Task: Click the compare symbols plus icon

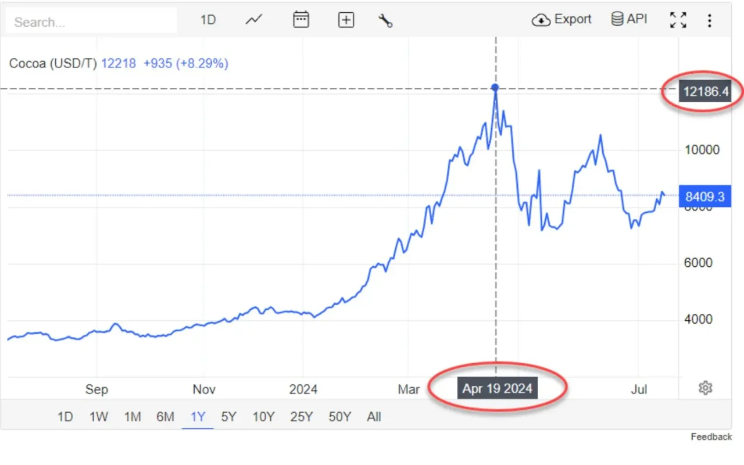Action: 346,19
